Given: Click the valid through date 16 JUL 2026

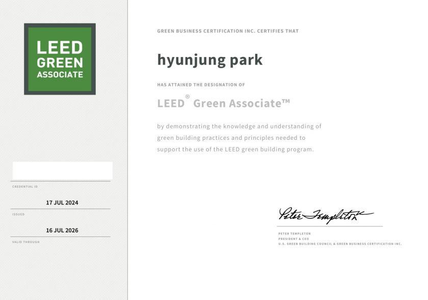Looking at the screenshot, I should 62,230.
